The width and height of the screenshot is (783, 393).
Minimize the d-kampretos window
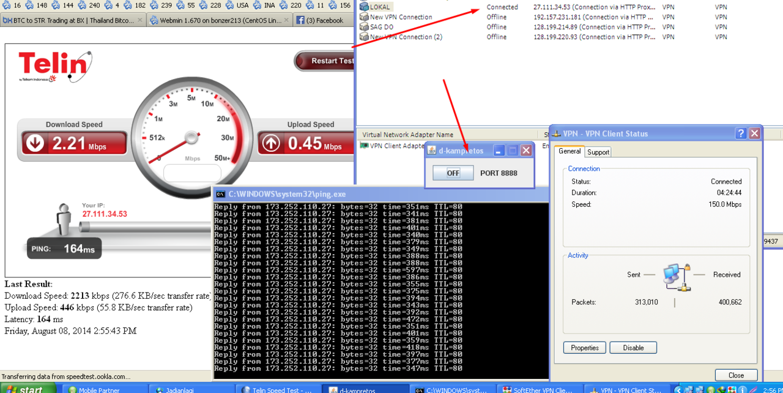499,151
